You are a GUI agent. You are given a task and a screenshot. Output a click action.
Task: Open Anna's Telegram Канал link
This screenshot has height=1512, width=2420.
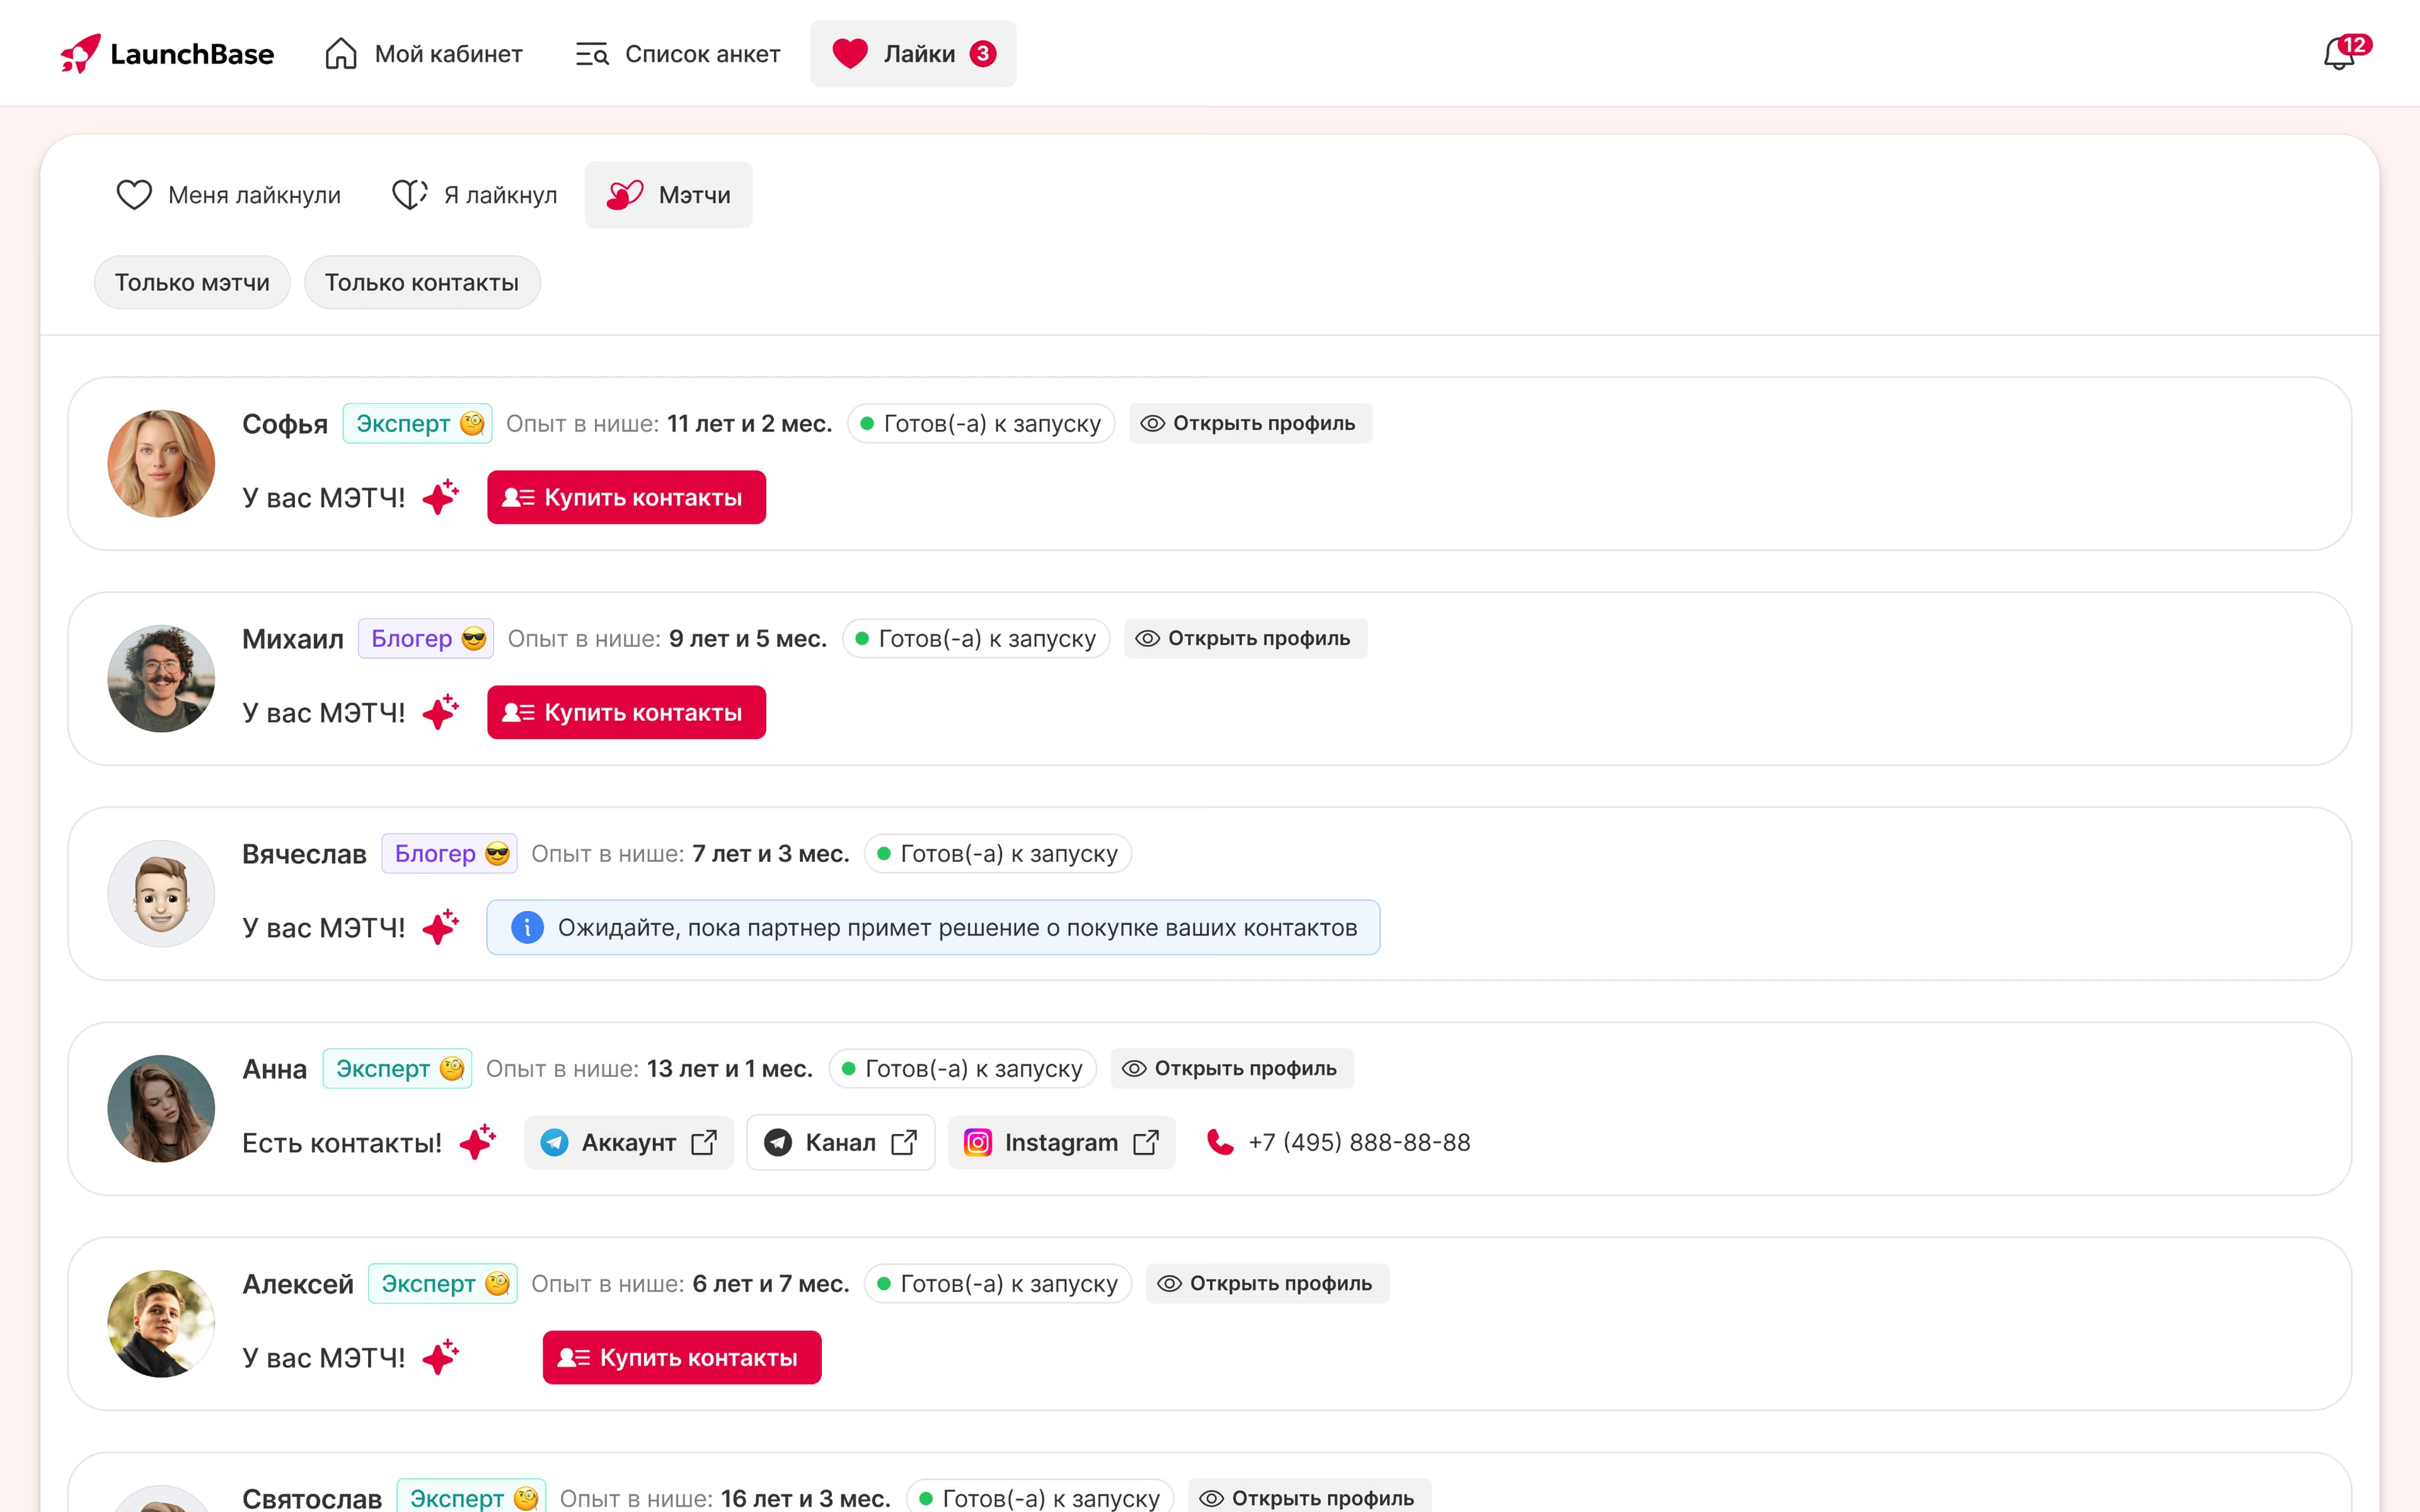point(840,1142)
